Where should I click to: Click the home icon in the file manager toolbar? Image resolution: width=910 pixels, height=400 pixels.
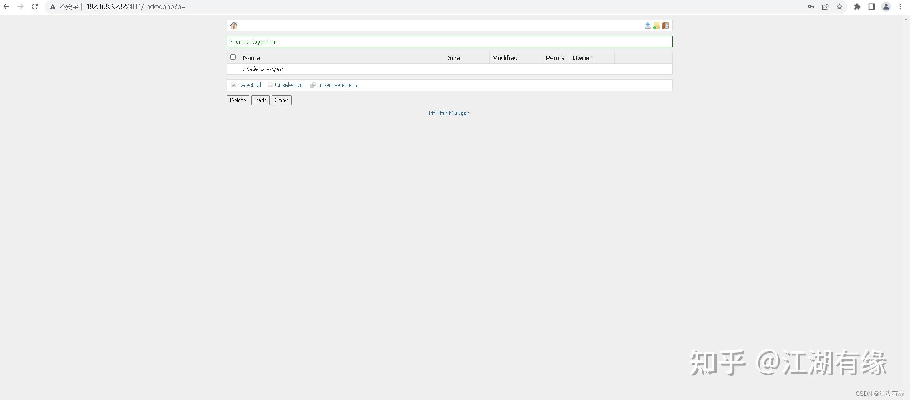pos(233,25)
